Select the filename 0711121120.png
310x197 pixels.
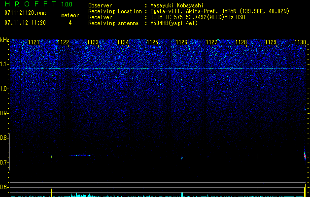pyautogui.click(x=25, y=13)
